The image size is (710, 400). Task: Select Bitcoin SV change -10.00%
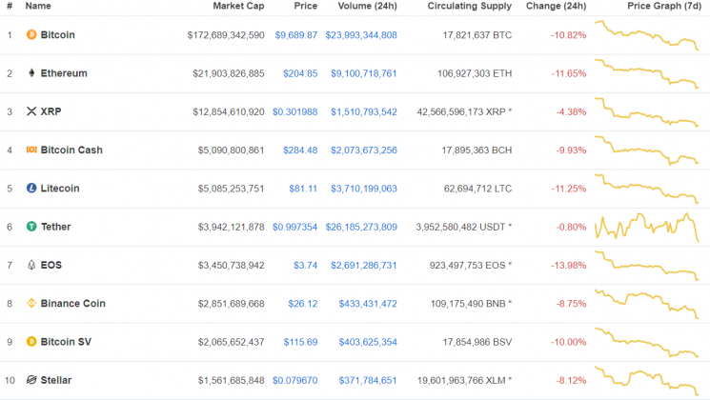568,342
